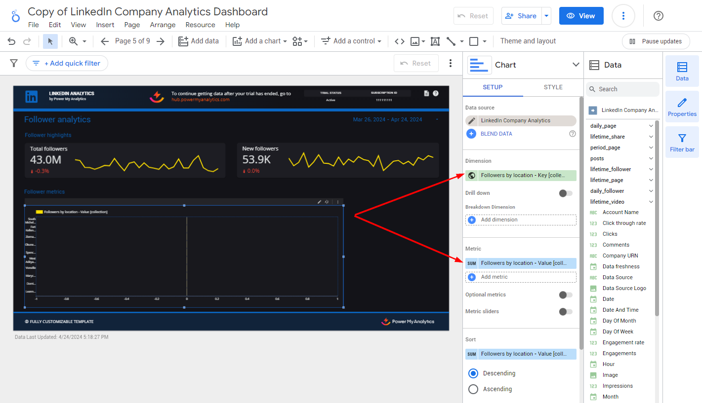Click the undo arrow icon
Image resolution: width=702 pixels, height=403 pixels.
pos(11,41)
